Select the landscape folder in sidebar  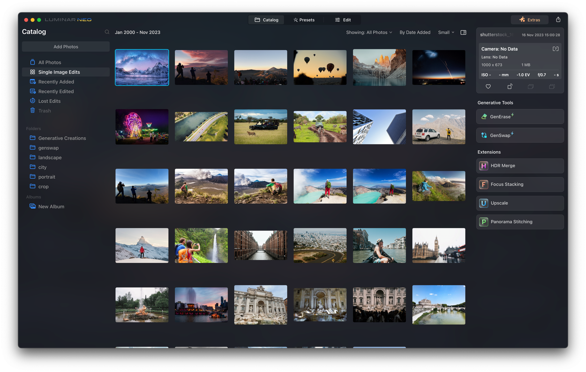coord(49,157)
